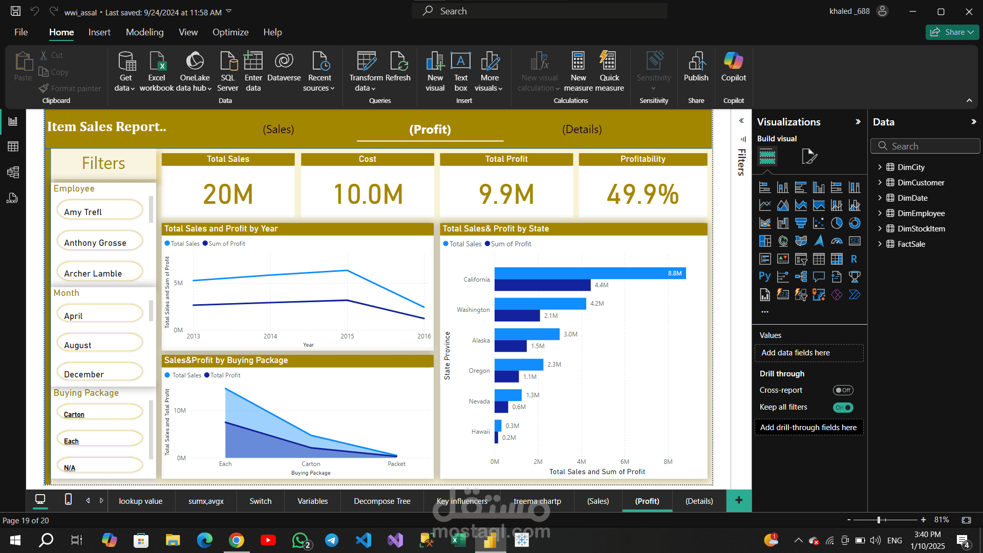Toggle Cross-report drill through switch

click(843, 390)
